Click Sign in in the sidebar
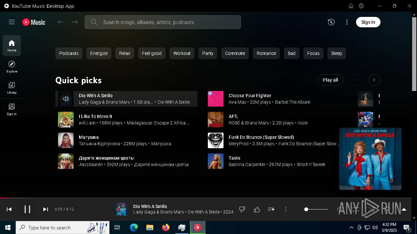The width and height of the screenshot is (417, 234). 12,109
